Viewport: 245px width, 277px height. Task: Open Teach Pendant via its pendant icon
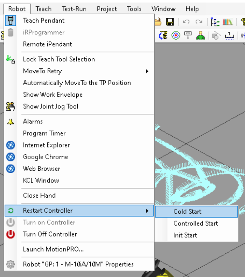point(10,21)
